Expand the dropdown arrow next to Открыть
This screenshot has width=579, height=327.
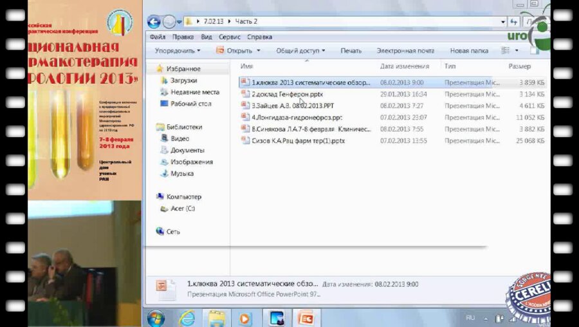[259, 50]
